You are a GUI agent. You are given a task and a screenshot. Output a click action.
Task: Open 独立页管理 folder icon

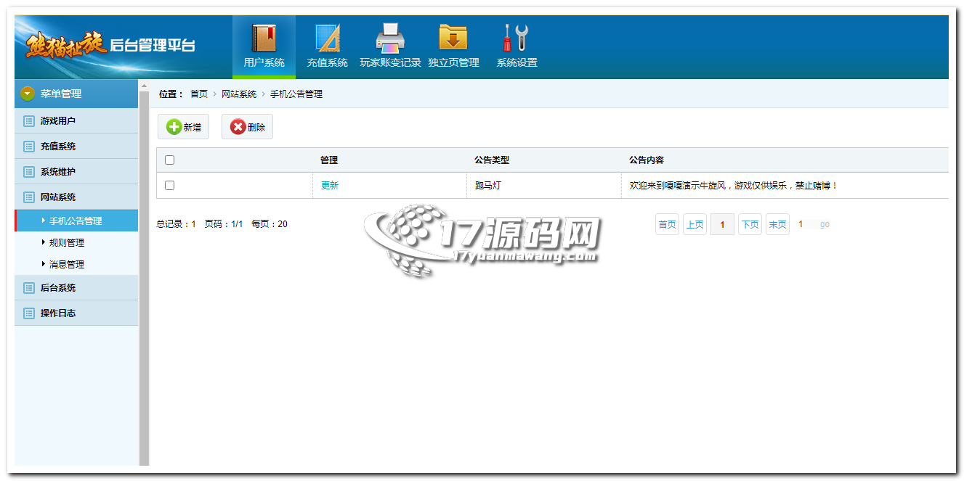tap(453, 38)
